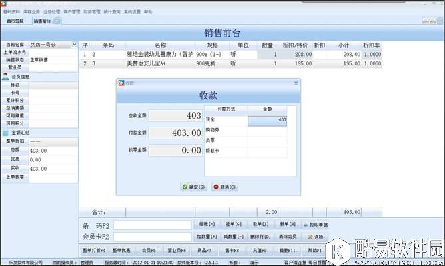Click the 打印单据 print button
Screen dimensions: 445x266
(315, 225)
